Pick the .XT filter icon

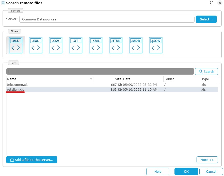76,45
